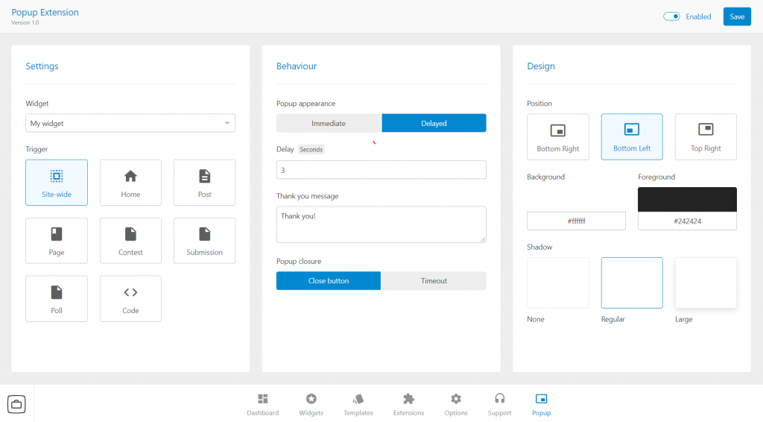Select the Large shadow option
763x422 pixels.
[705, 283]
